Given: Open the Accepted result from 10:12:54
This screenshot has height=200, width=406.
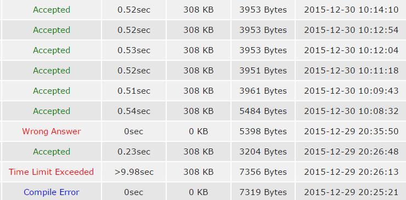Looking at the screenshot, I should [52, 30].
